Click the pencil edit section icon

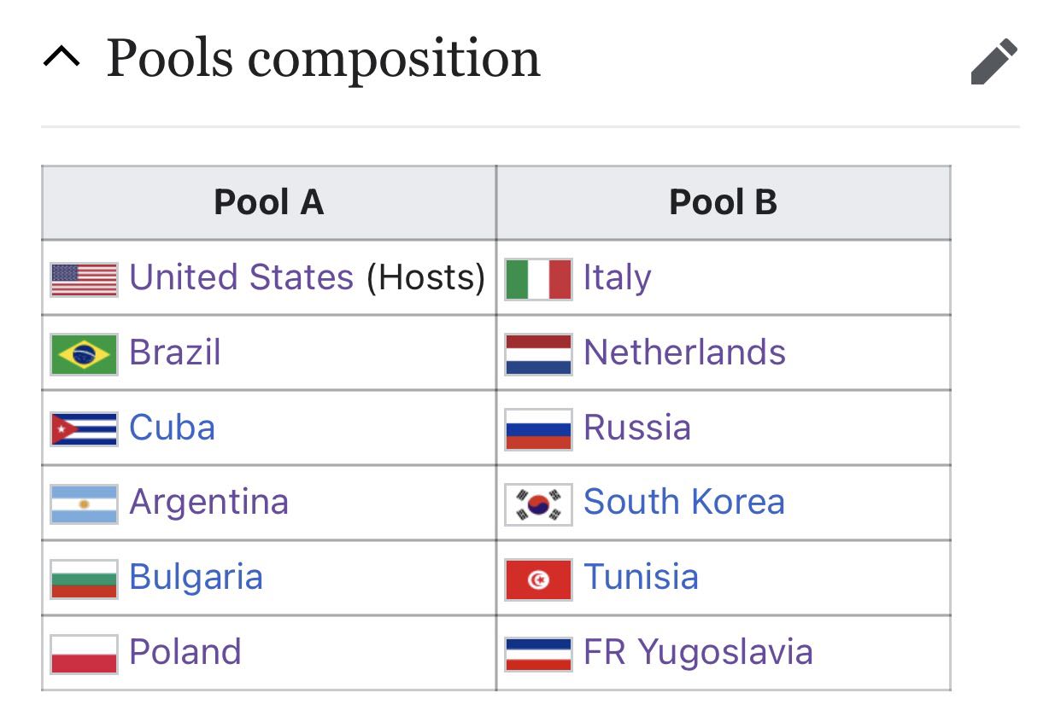994,61
